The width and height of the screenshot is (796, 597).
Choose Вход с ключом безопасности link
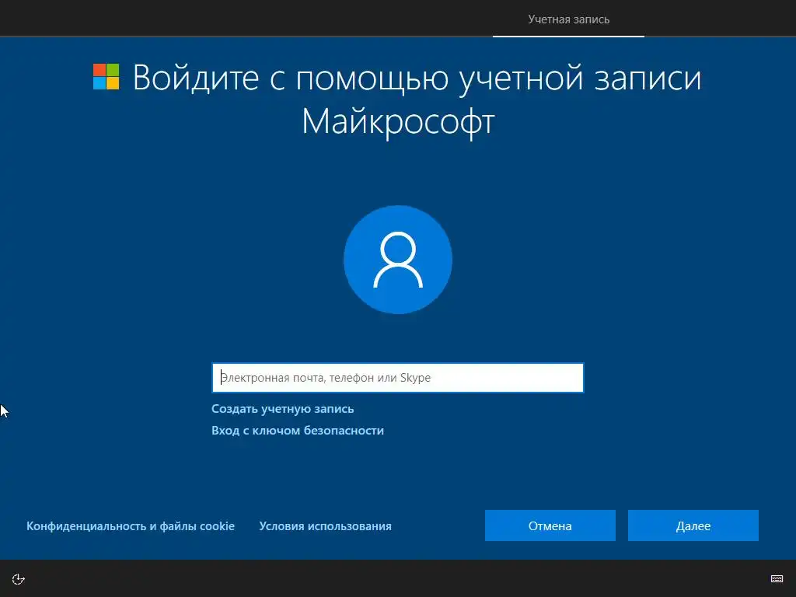(x=298, y=431)
